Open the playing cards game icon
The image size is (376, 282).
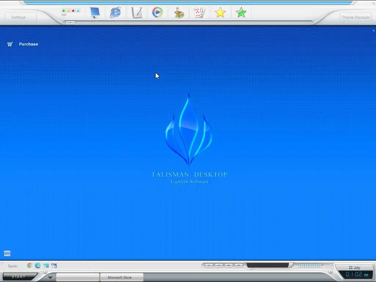point(199,12)
